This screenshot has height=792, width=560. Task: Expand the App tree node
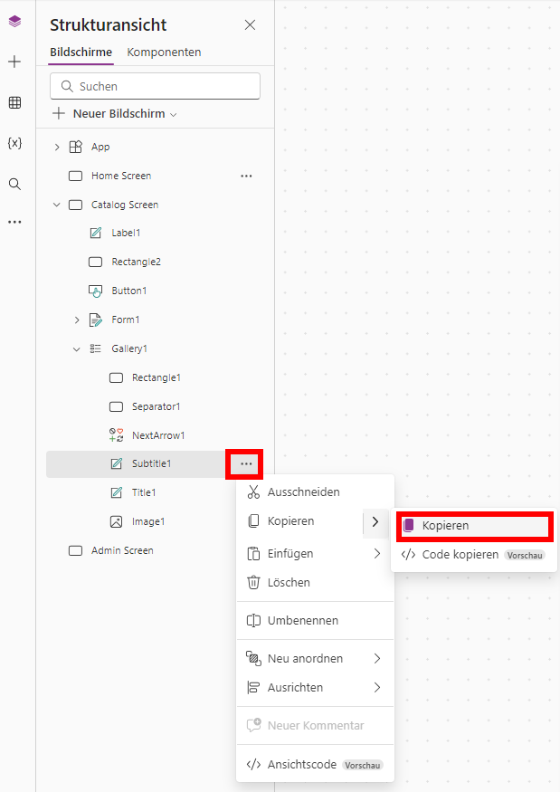coord(57,147)
